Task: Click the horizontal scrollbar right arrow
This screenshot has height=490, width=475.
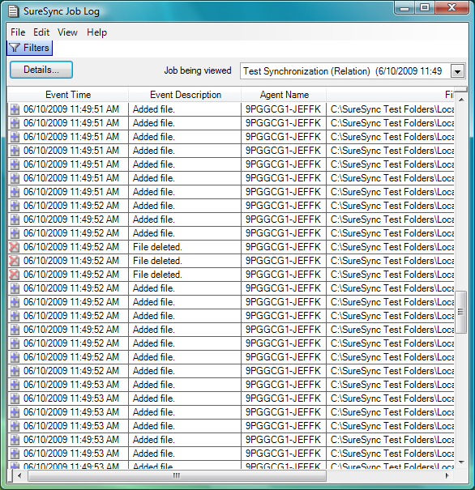Action: [x=447, y=476]
